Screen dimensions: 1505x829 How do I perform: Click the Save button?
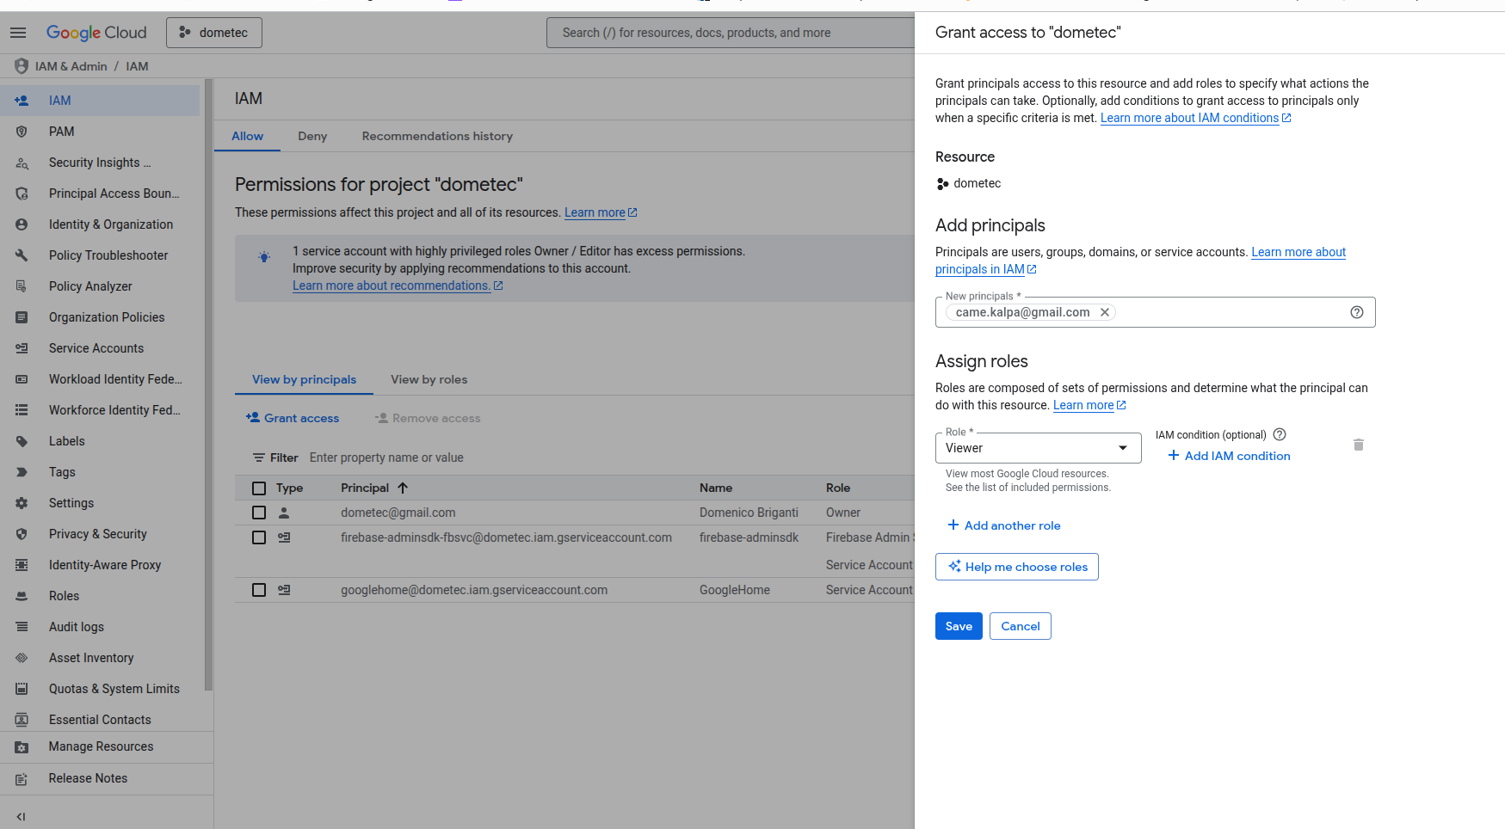[958, 626]
